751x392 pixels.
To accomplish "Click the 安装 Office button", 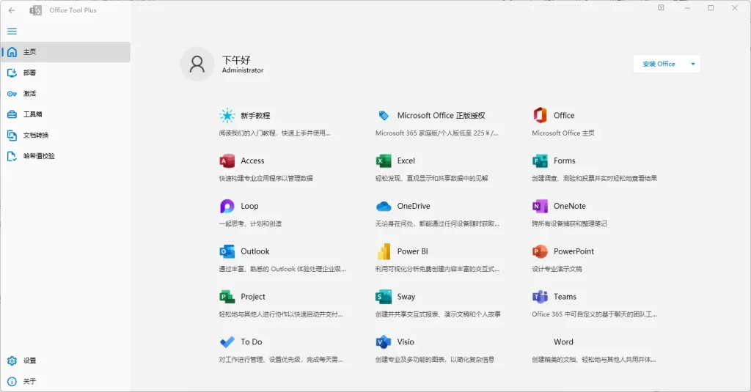I will click(659, 64).
